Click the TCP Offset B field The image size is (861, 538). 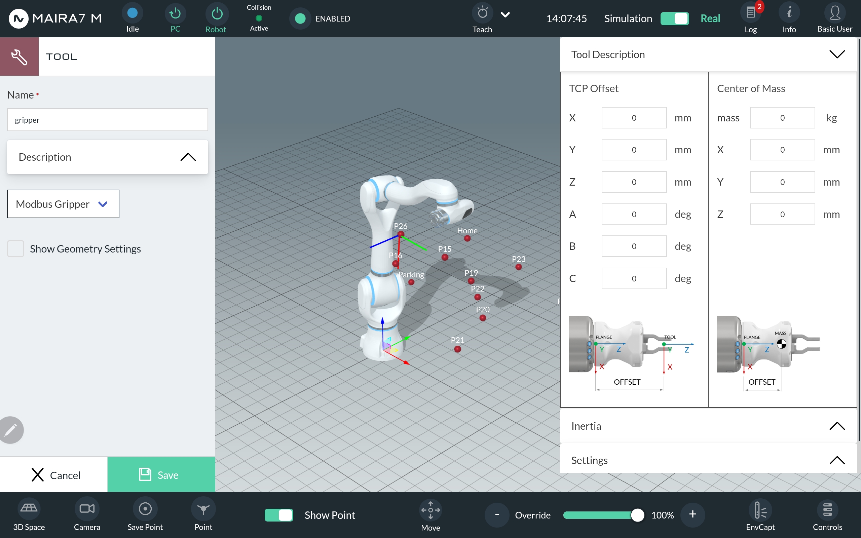(634, 246)
